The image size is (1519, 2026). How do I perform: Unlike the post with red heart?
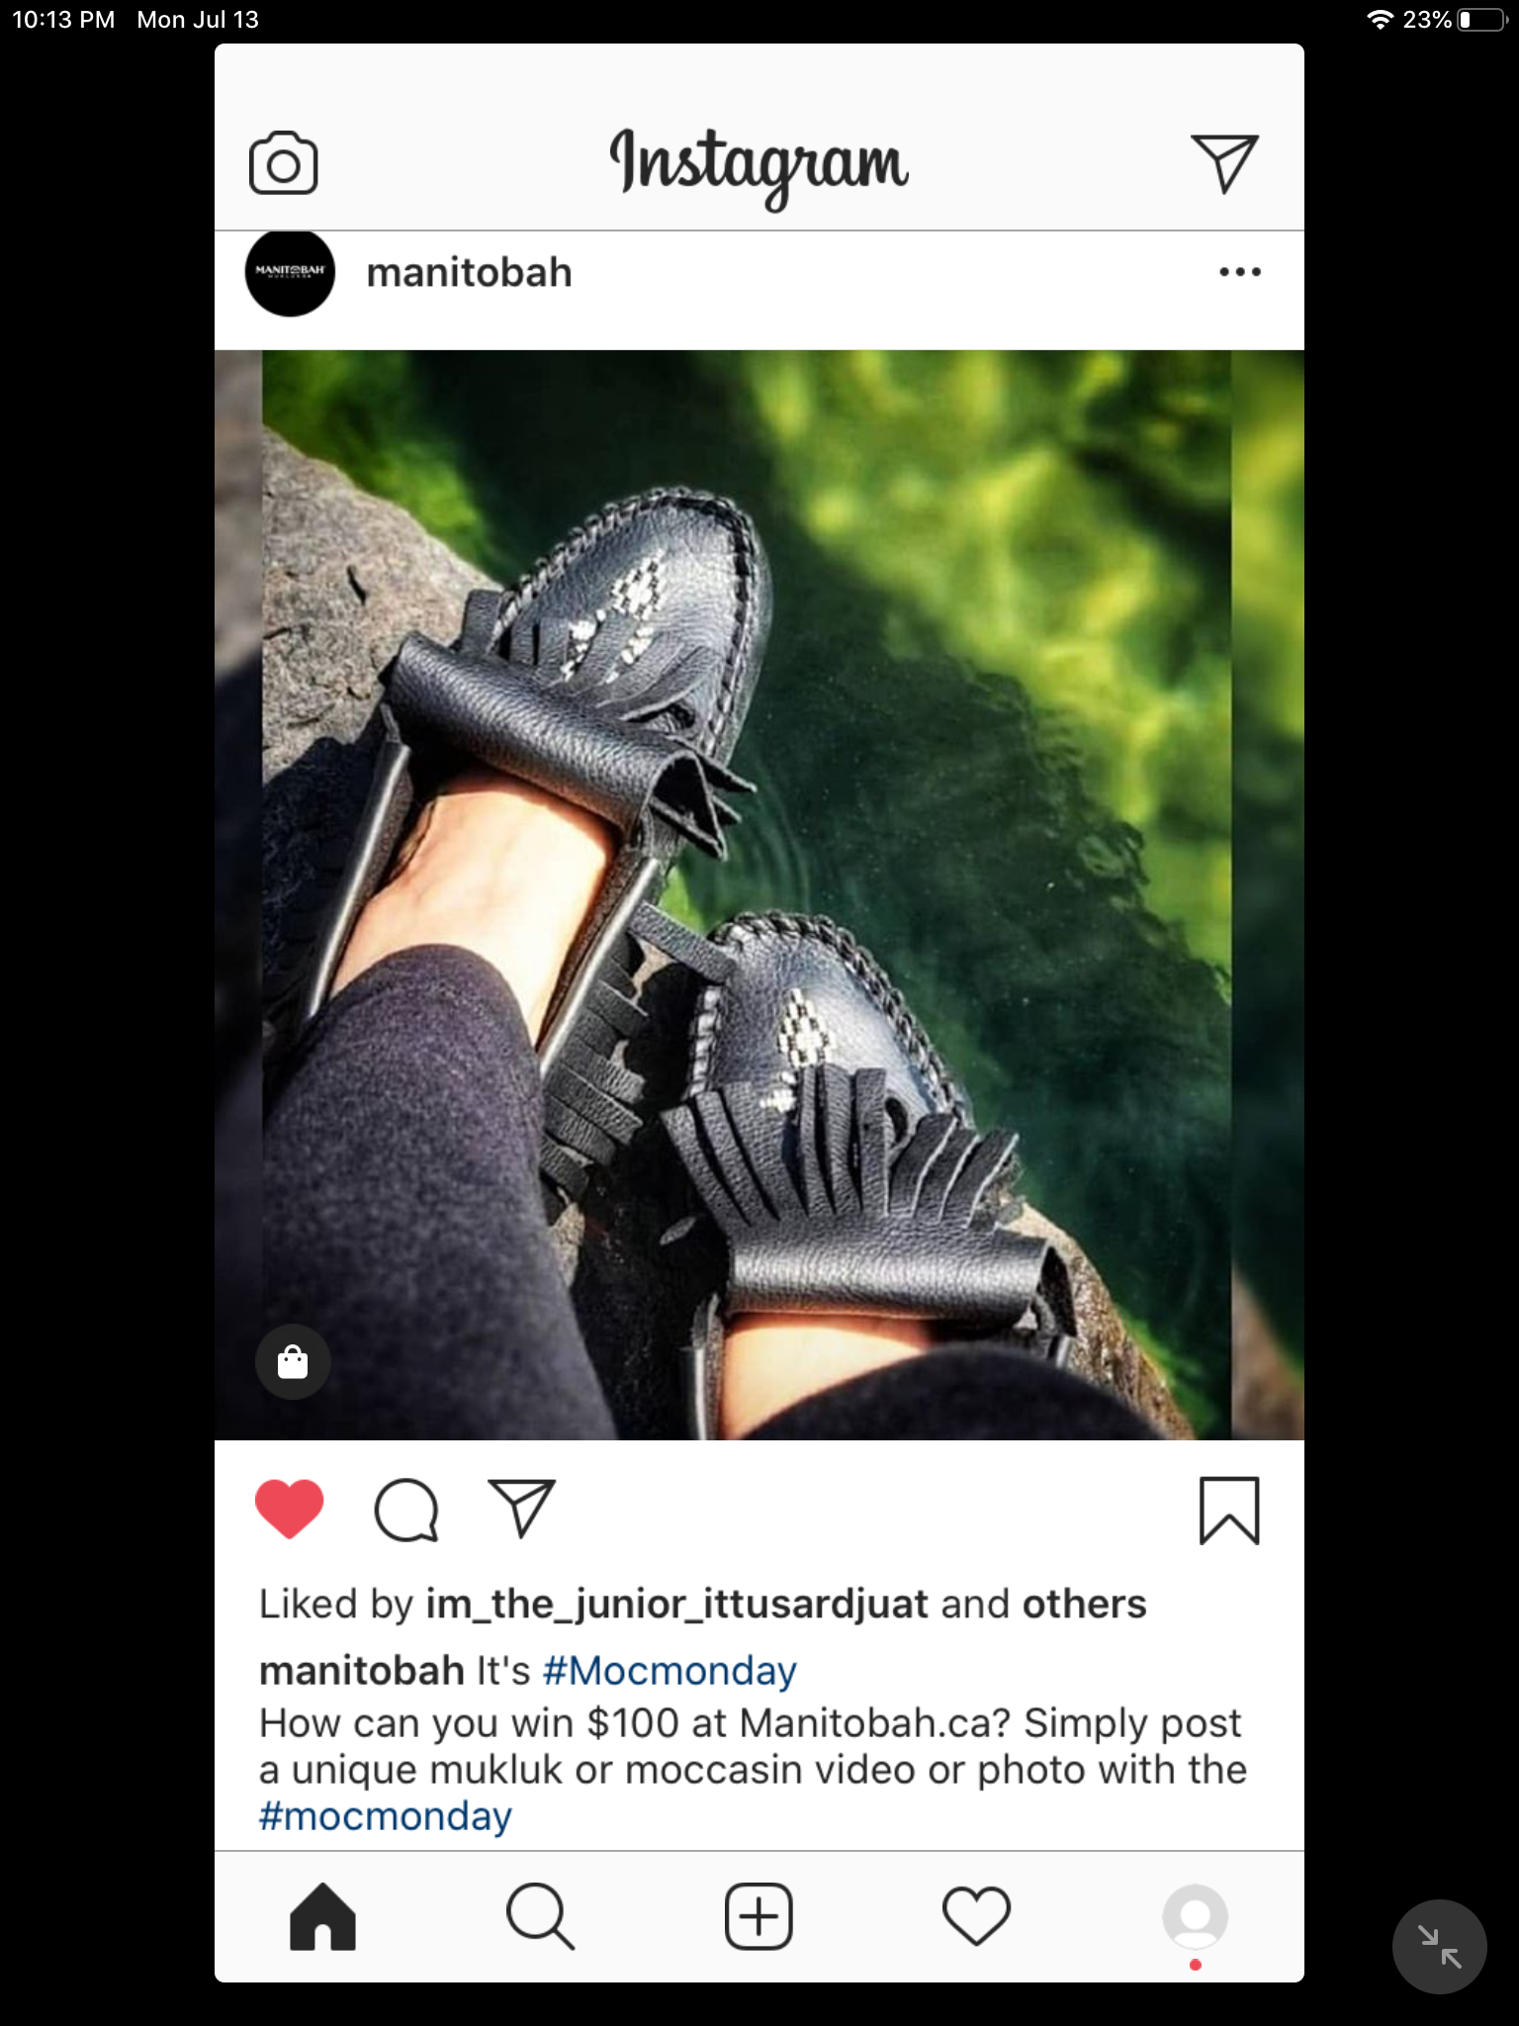[x=290, y=1510]
